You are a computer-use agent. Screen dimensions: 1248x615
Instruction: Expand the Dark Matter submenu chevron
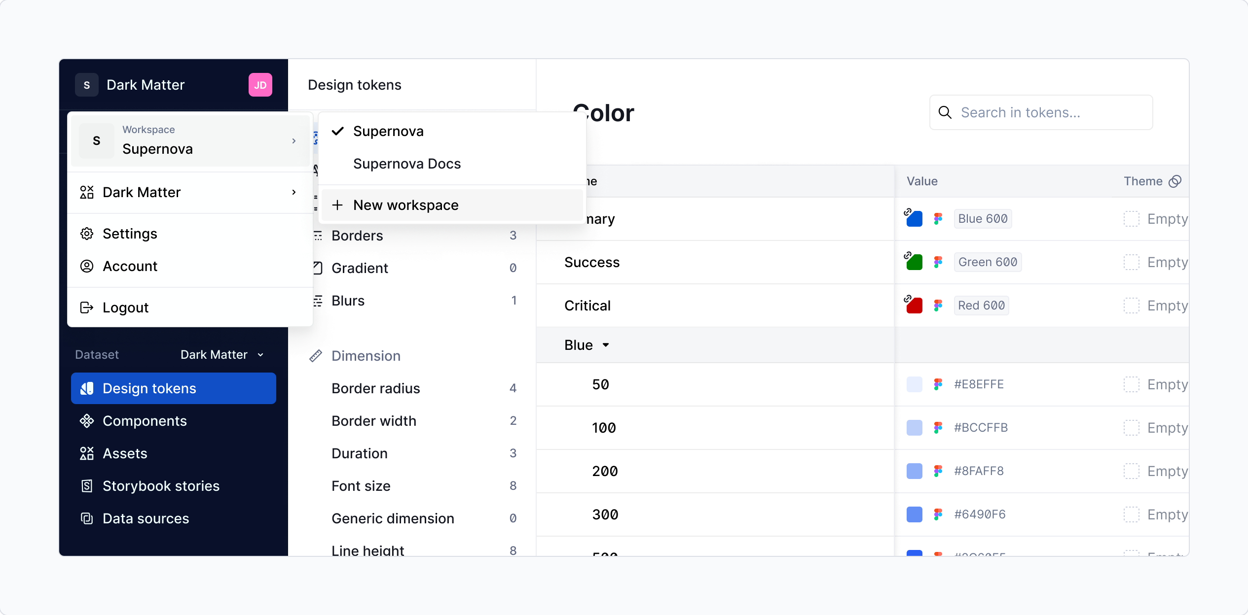point(294,192)
